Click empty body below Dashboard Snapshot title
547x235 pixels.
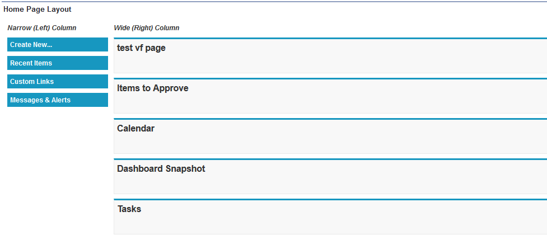pyautogui.click(x=330, y=185)
